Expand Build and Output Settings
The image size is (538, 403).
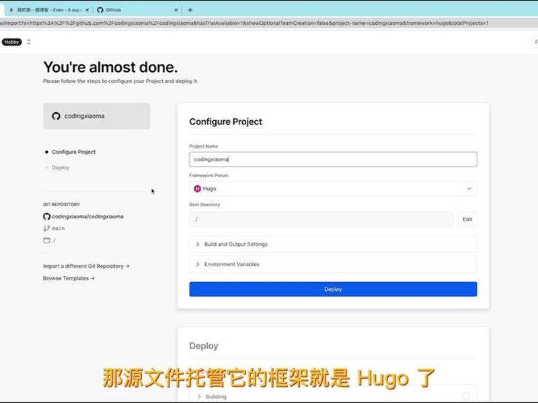tap(333, 244)
